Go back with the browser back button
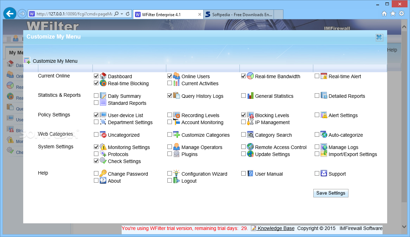This screenshot has height=237, width=410. click(x=10, y=14)
